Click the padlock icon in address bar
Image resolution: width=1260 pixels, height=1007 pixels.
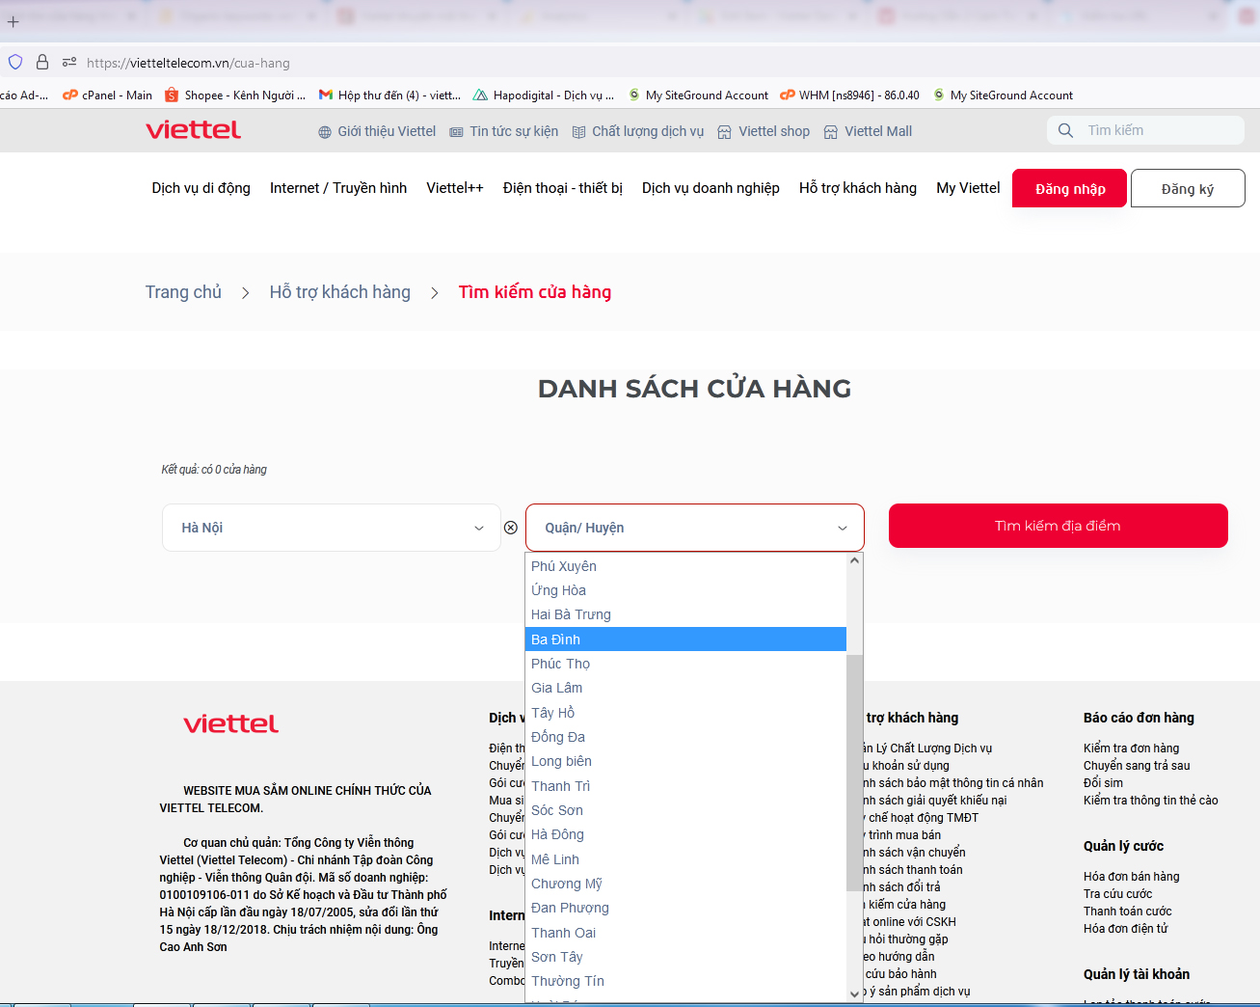(x=42, y=62)
